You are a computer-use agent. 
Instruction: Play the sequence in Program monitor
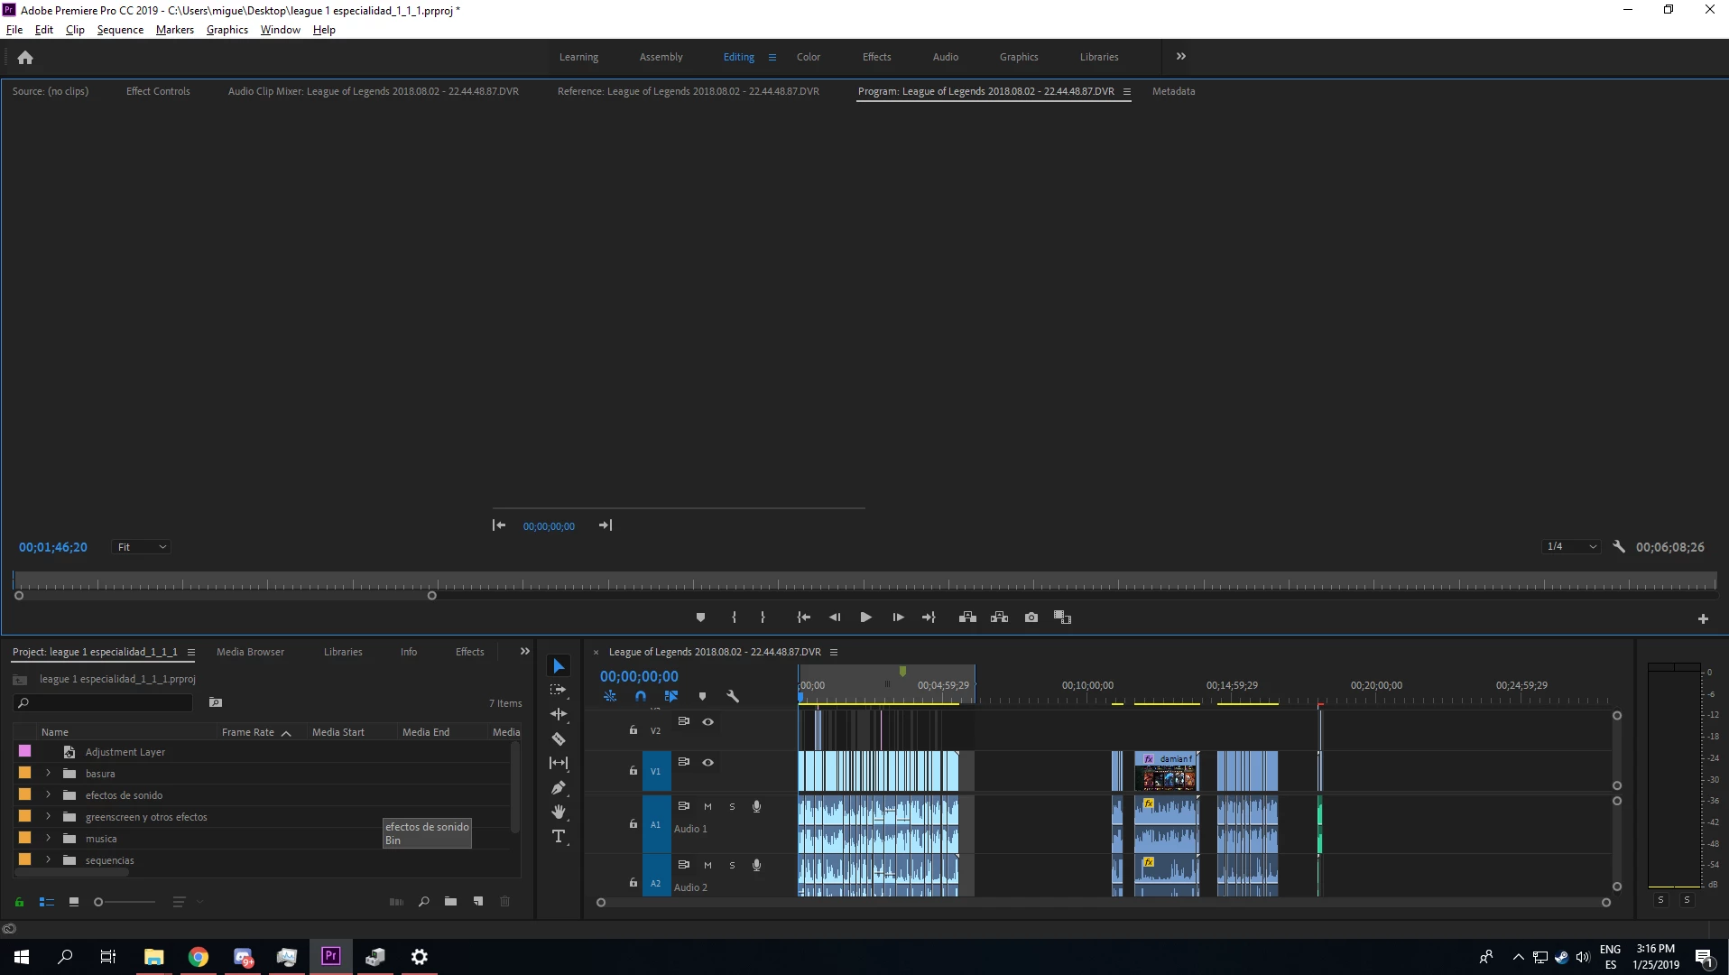tap(865, 617)
